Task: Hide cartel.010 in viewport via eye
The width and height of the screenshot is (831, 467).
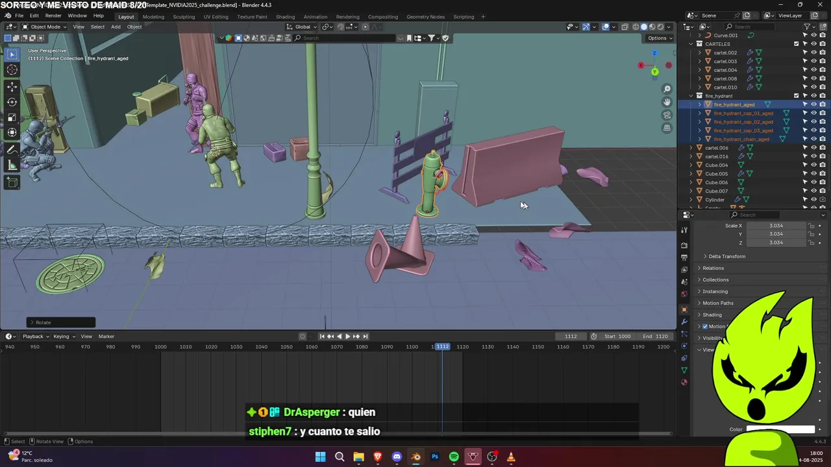Action: click(813, 87)
